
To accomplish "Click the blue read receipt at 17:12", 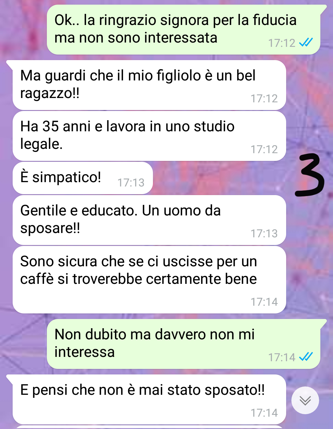I will (x=306, y=42).
